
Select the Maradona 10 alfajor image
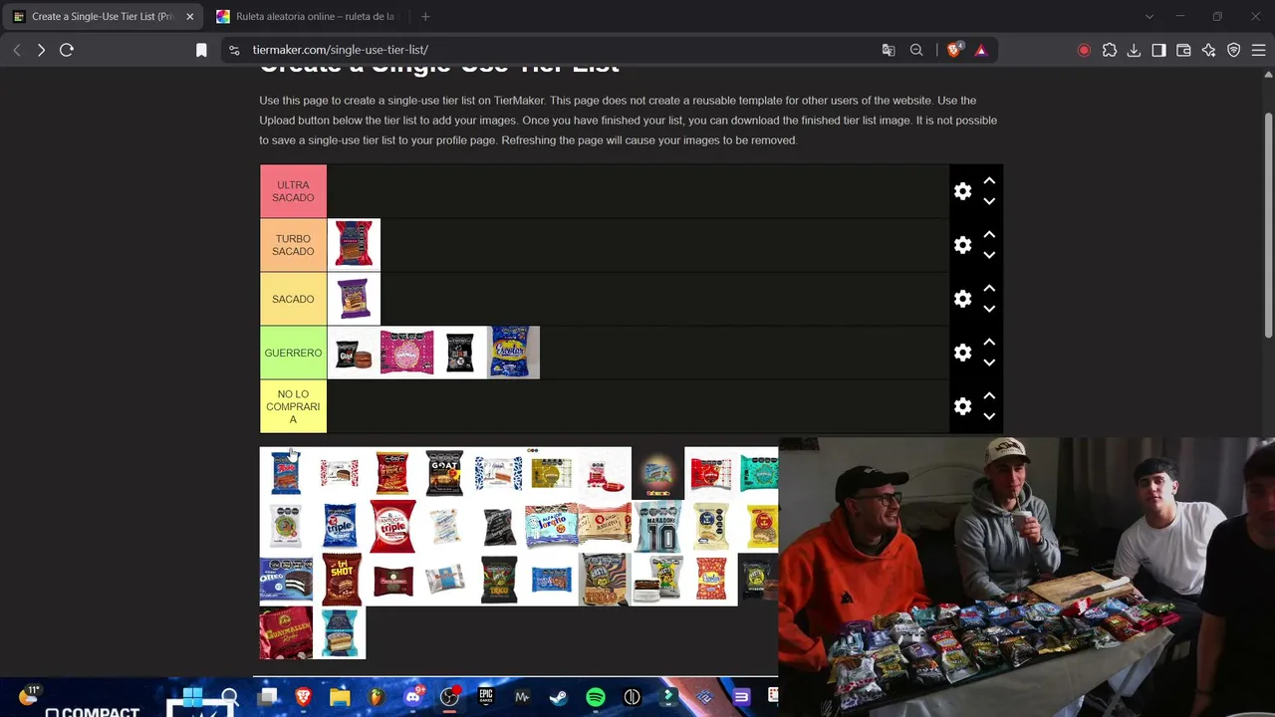[x=657, y=527]
